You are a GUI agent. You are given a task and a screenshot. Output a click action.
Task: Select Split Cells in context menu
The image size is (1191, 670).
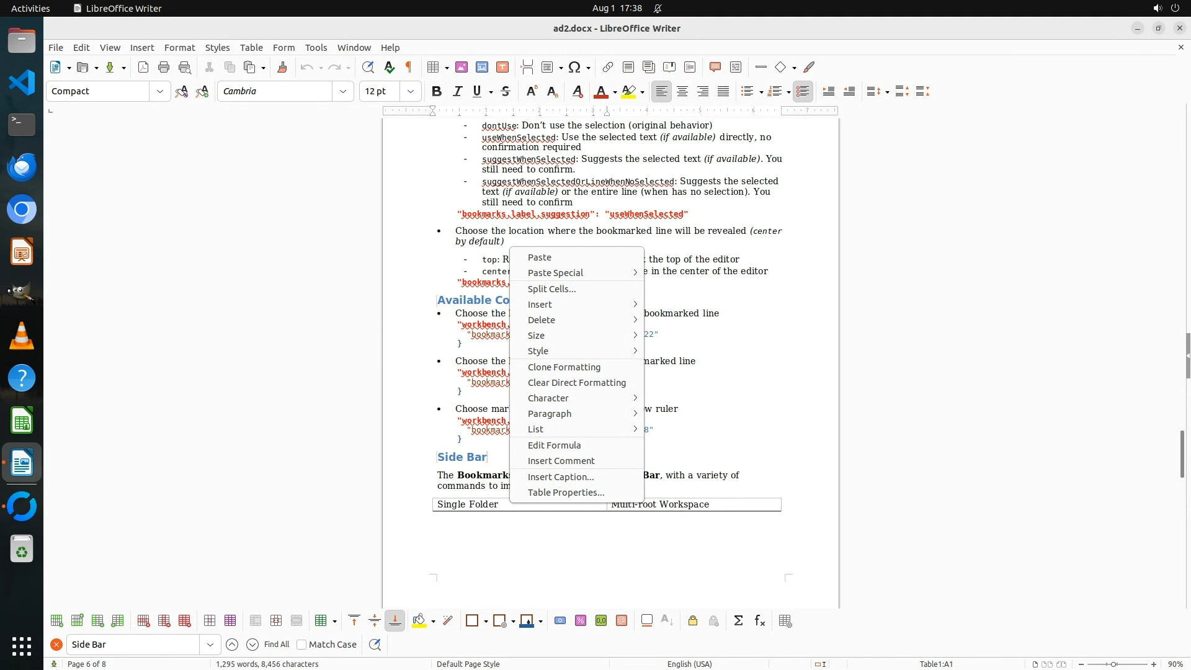551,288
